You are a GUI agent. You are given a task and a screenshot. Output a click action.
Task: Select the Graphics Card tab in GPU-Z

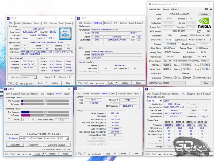pos(155,9)
